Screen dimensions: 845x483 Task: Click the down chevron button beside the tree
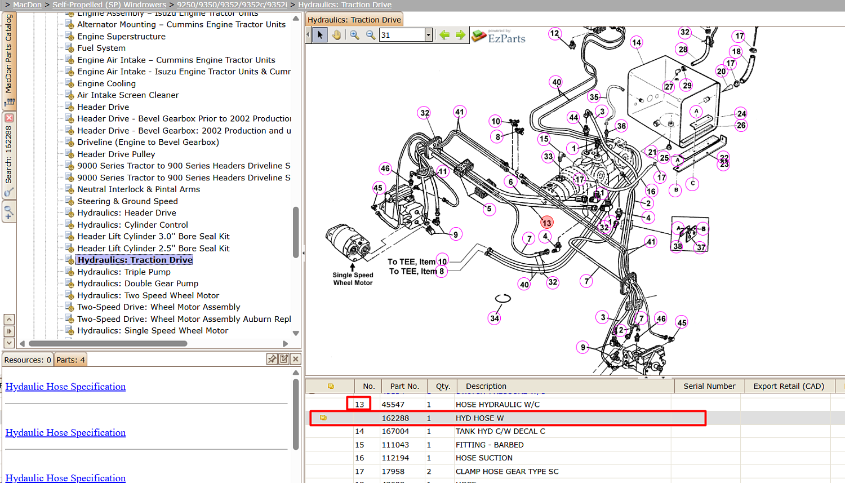pyautogui.click(x=9, y=343)
